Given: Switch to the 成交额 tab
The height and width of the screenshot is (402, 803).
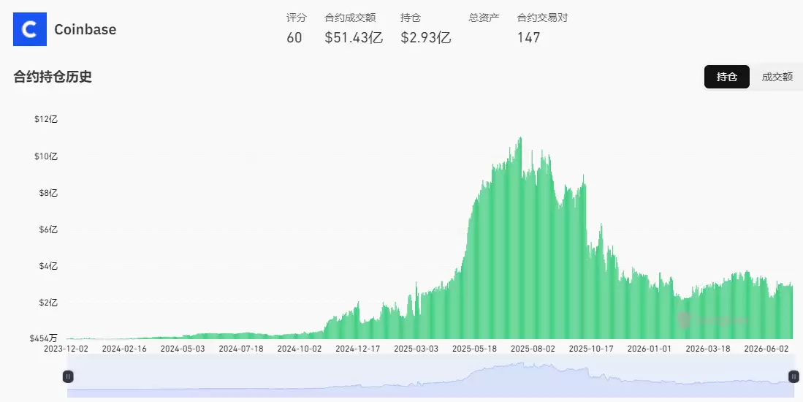Looking at the screenshot, I should [x=777, y=77].
